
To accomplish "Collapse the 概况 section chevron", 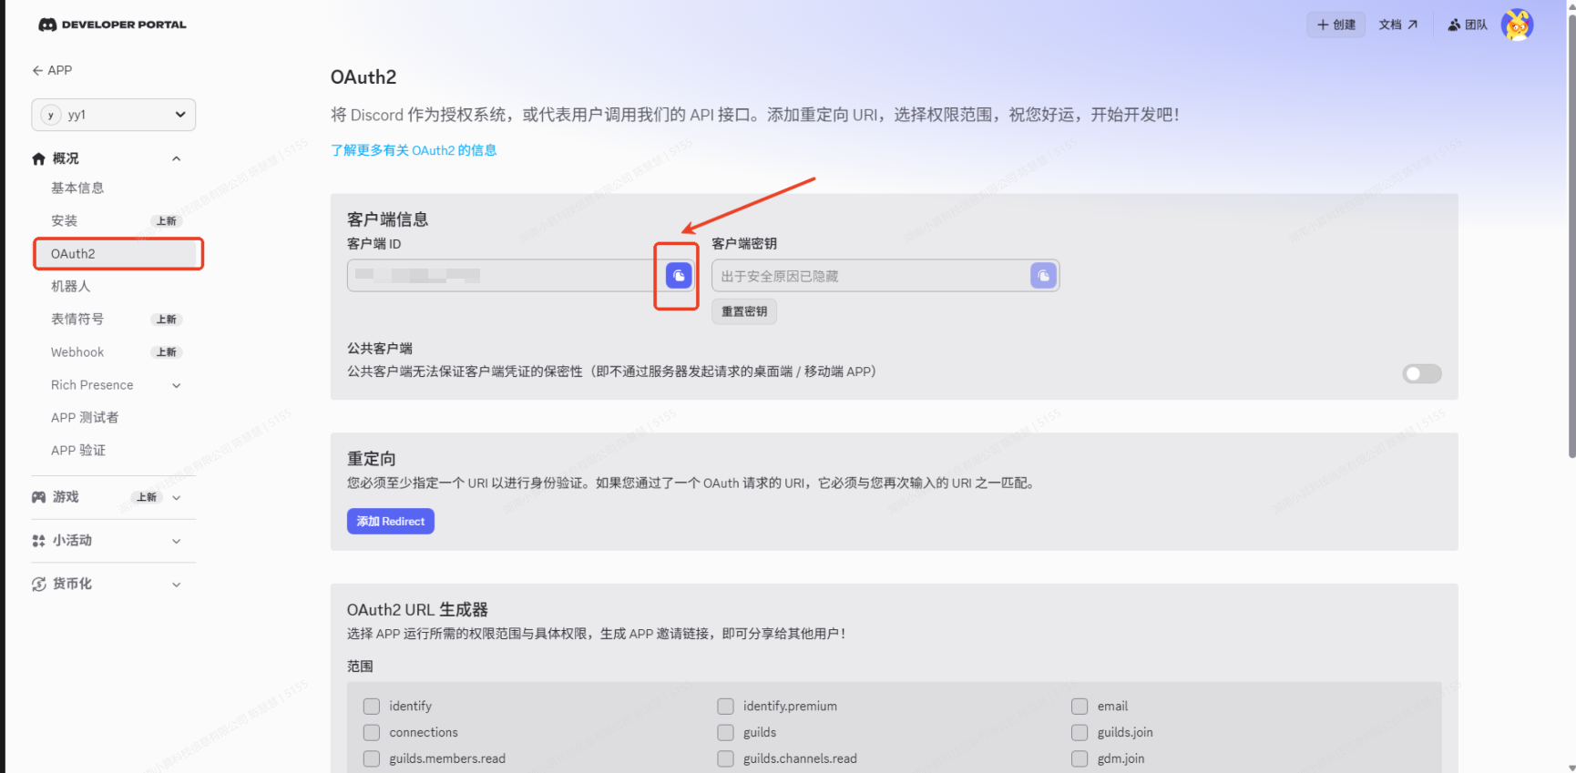I will [177, 158].
